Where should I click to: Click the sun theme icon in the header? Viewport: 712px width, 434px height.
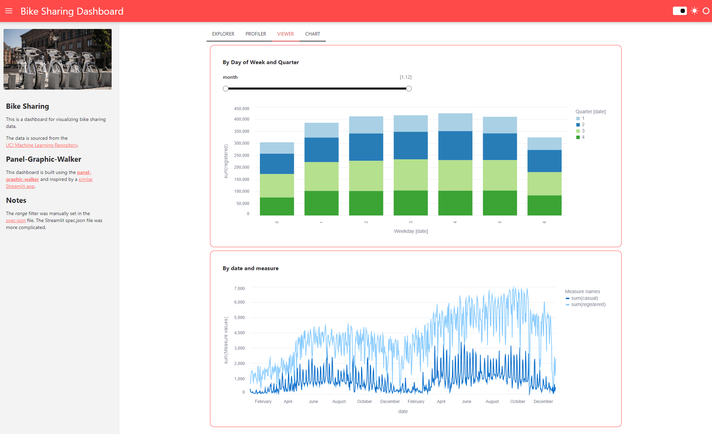tap(695, 11)
